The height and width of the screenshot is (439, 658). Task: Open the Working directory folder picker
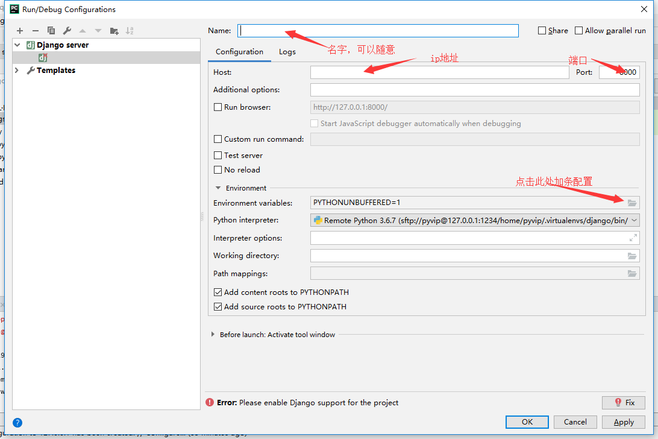click(x=632, y=255)
